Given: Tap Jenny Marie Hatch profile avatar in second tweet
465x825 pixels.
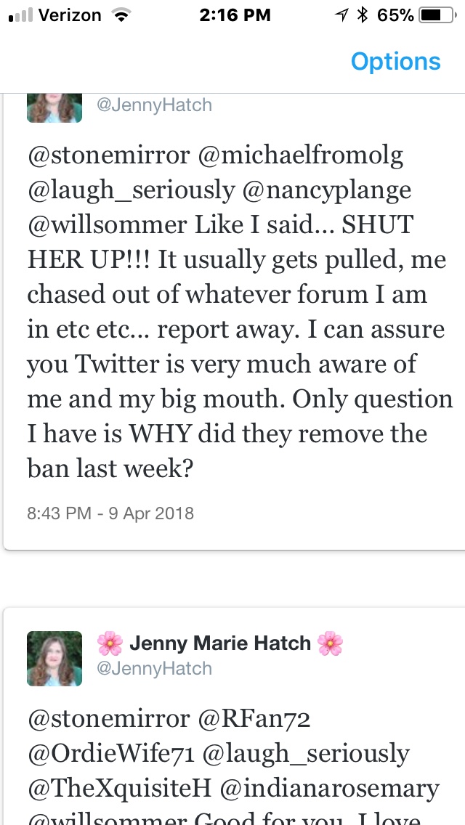Looking at the screenshot, I should (54, 659).
